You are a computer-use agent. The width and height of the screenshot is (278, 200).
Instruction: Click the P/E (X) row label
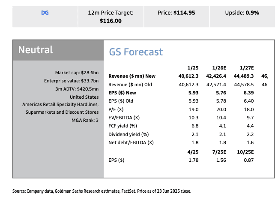(117, 109)
